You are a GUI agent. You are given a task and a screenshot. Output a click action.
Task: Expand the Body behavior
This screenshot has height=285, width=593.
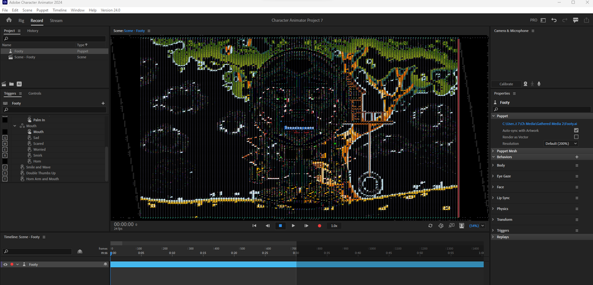(x=493, y=165)
